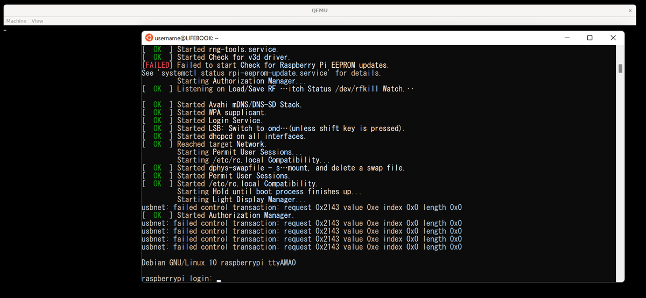Click the raspberrypi login prompt
The width and height of the screenshot is (646, 298).
[177, 279]
